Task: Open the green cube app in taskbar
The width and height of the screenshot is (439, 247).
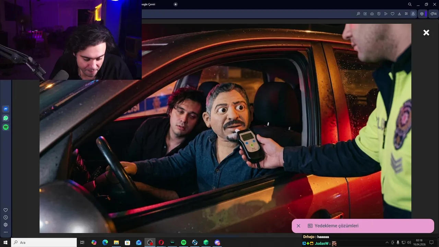Action: 206,243
